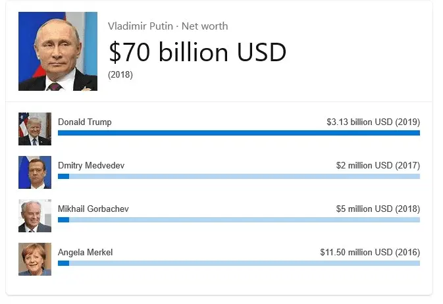Open the thumbnail beside Dmitry Medvedev

coord(35,172)
